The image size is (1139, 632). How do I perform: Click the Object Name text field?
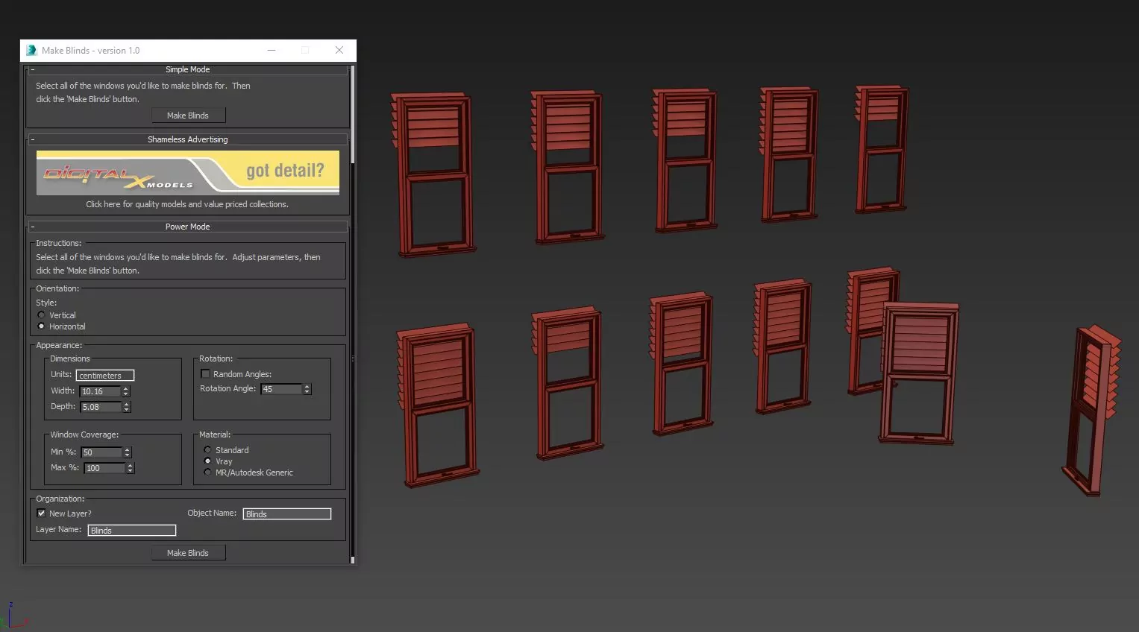coord(287,514)
